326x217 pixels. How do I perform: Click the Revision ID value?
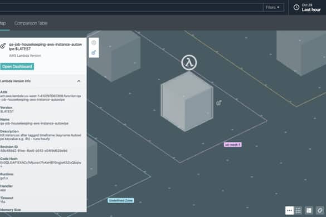point(33,151)
